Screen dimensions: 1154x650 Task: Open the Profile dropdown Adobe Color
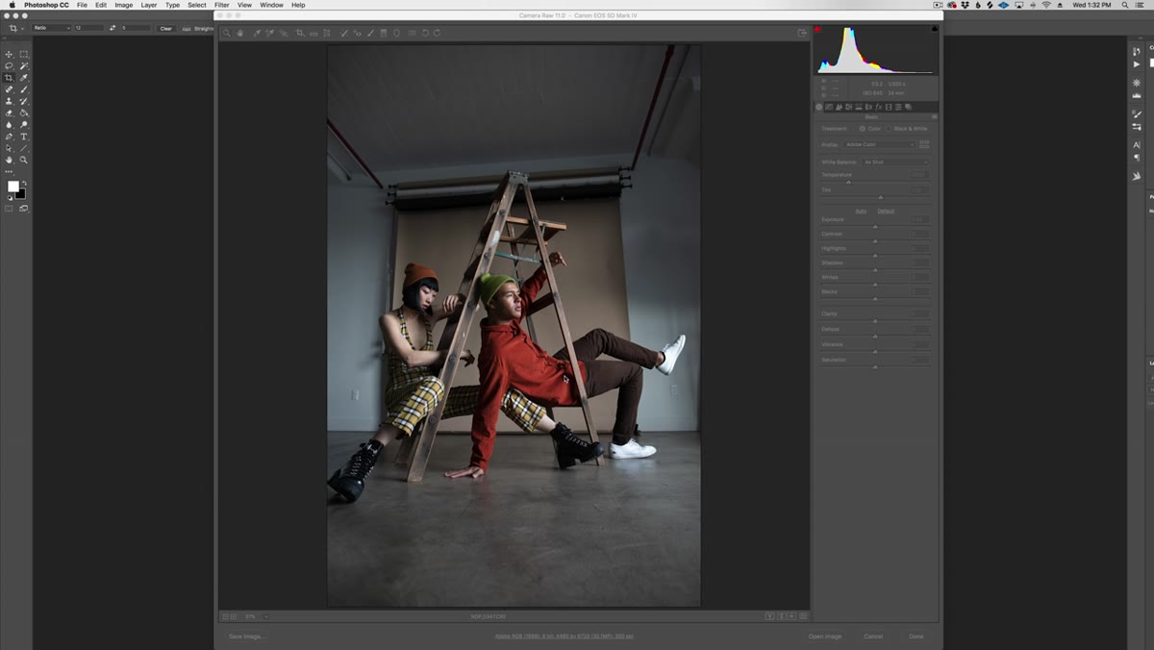click(x=879, y=144)
